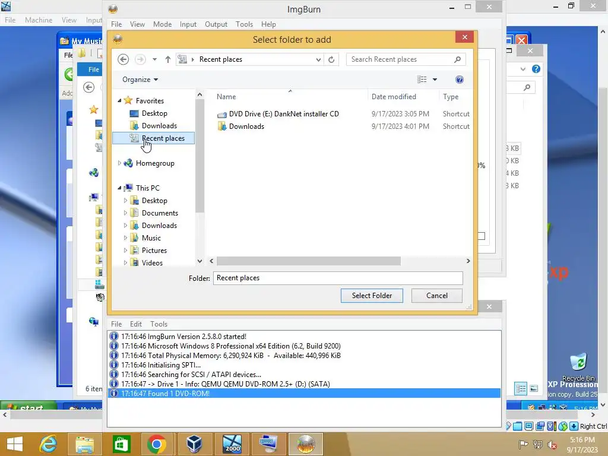Collapse the This PC tree node
The width and height of the screenshot is (608, 456).
(119, 188)
